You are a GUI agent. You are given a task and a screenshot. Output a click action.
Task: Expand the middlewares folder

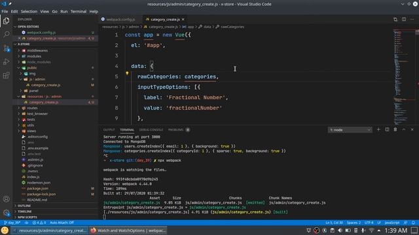pos(37,50)
